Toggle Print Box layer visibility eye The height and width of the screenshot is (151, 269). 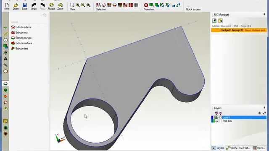[216, 121]
